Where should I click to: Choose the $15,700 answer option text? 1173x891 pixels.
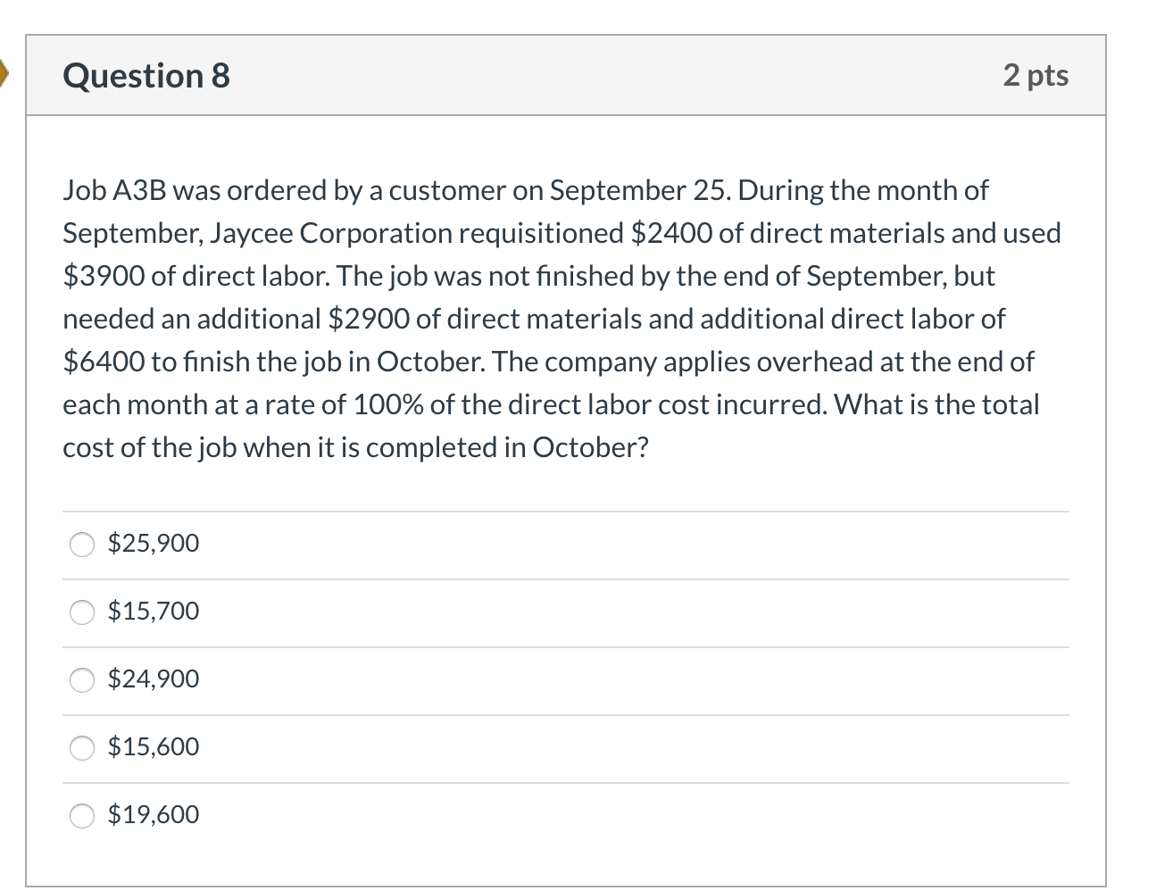click(153, 612)
